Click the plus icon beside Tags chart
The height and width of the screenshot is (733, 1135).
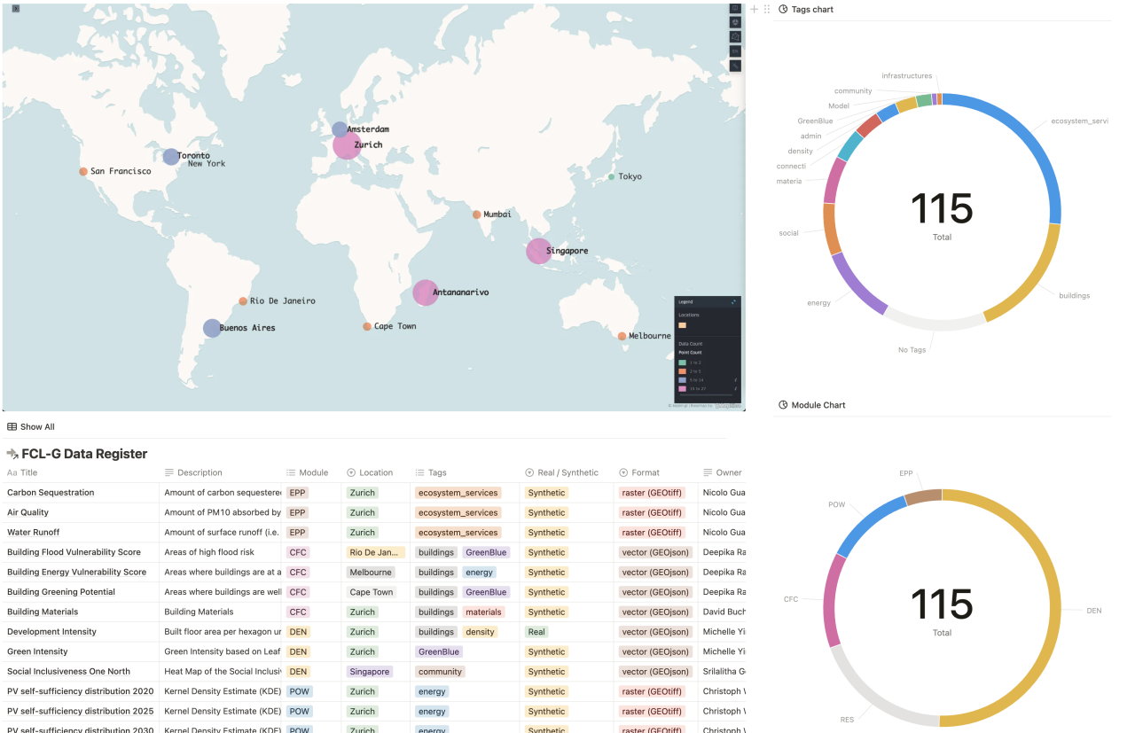(755, 9)
